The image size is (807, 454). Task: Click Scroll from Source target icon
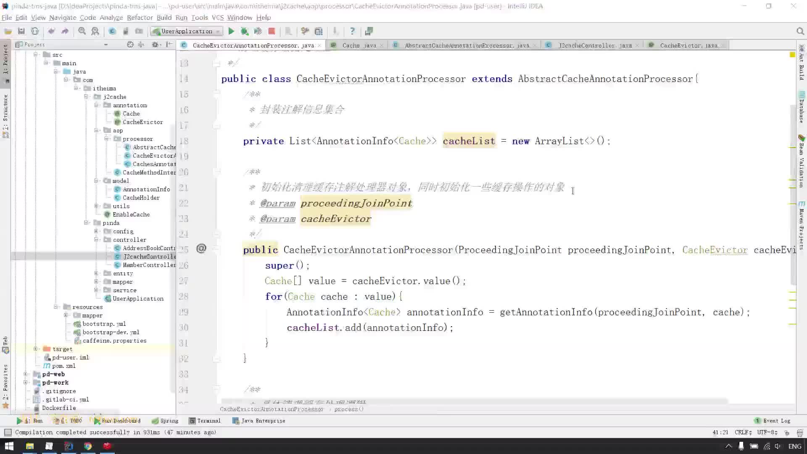click(130, 45)
